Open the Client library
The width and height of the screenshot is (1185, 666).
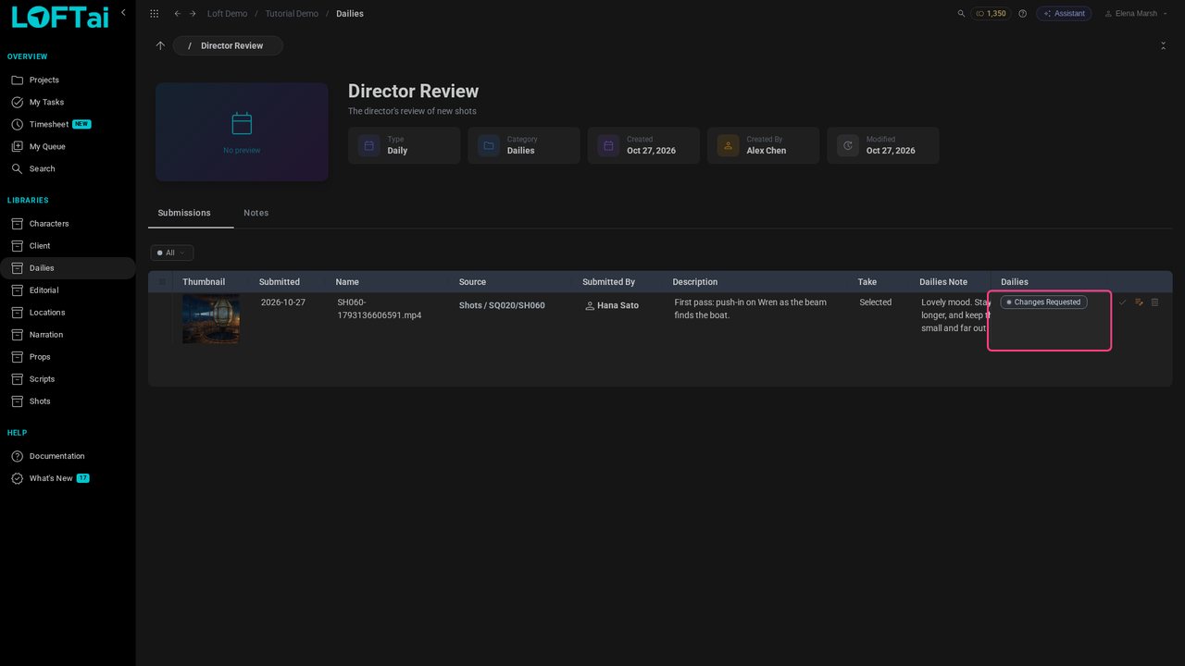(68, 246)
